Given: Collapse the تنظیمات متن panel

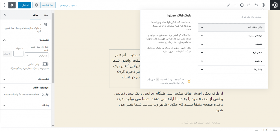Looking at the screenshot, I should (x=26, y=40).
